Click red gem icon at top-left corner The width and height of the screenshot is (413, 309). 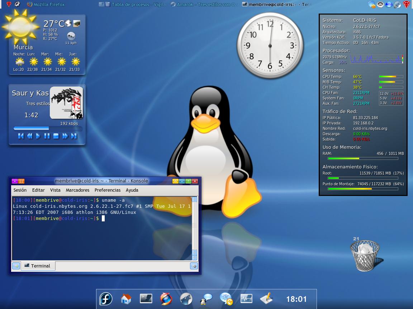coord(9,4)
